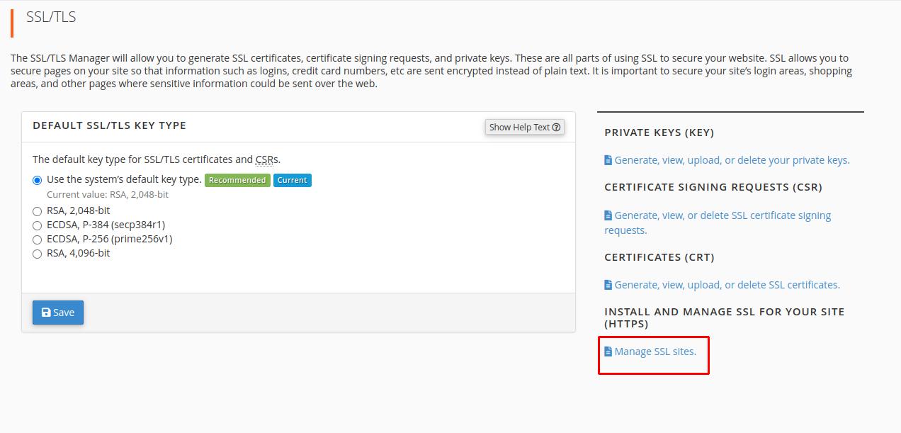Image resolution: width=901 pixels, height=433 pixels.
Task: Click the document icon beside the signing requests link
Action: (x=608, y=215)
